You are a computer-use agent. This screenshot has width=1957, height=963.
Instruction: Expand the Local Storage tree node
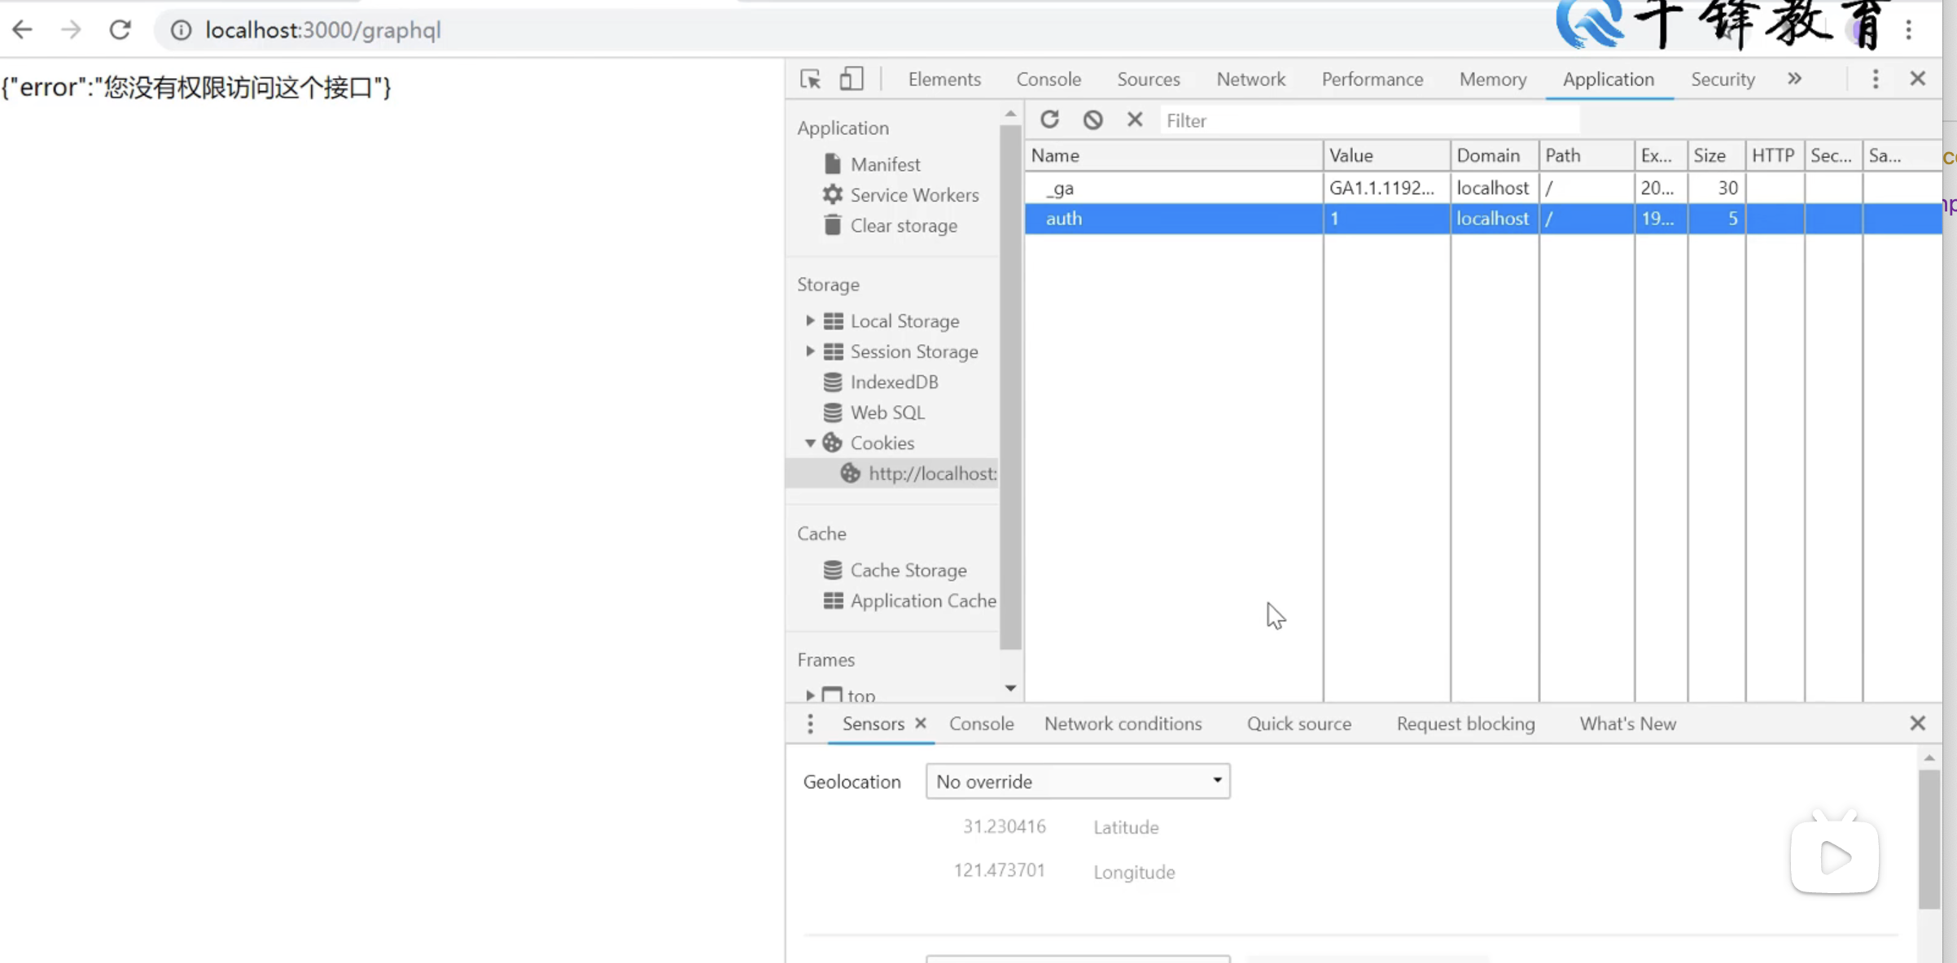click(810, 321)
